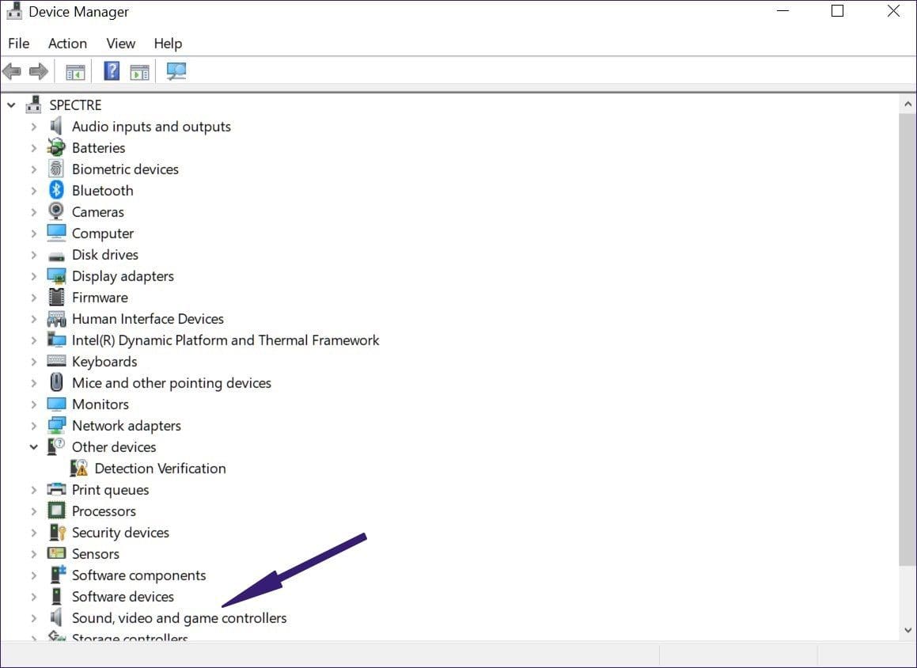917x668 pixels.
Task: Expand the Sound, video and game controllers node
Action: click(34, 617)
